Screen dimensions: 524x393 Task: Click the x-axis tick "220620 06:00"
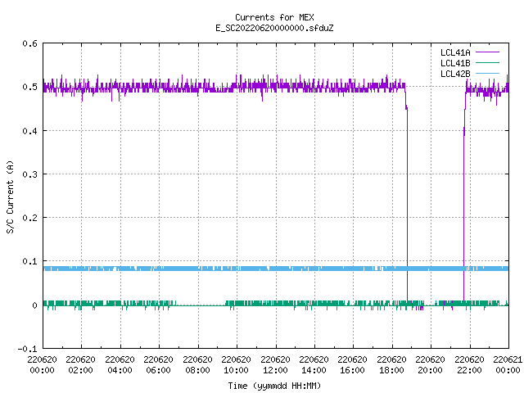(158, 365)
